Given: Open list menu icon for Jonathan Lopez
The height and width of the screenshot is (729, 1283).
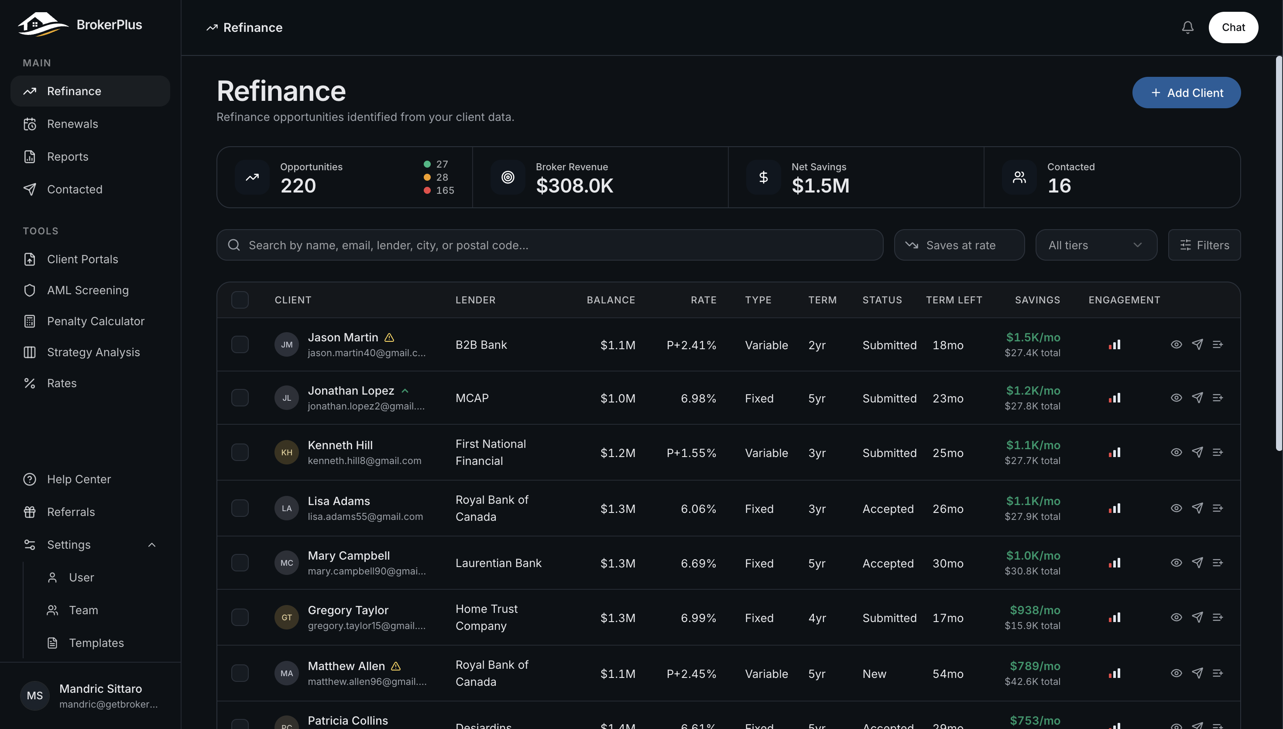Looking at the screenshot, I should click(x=1218, y=398).
